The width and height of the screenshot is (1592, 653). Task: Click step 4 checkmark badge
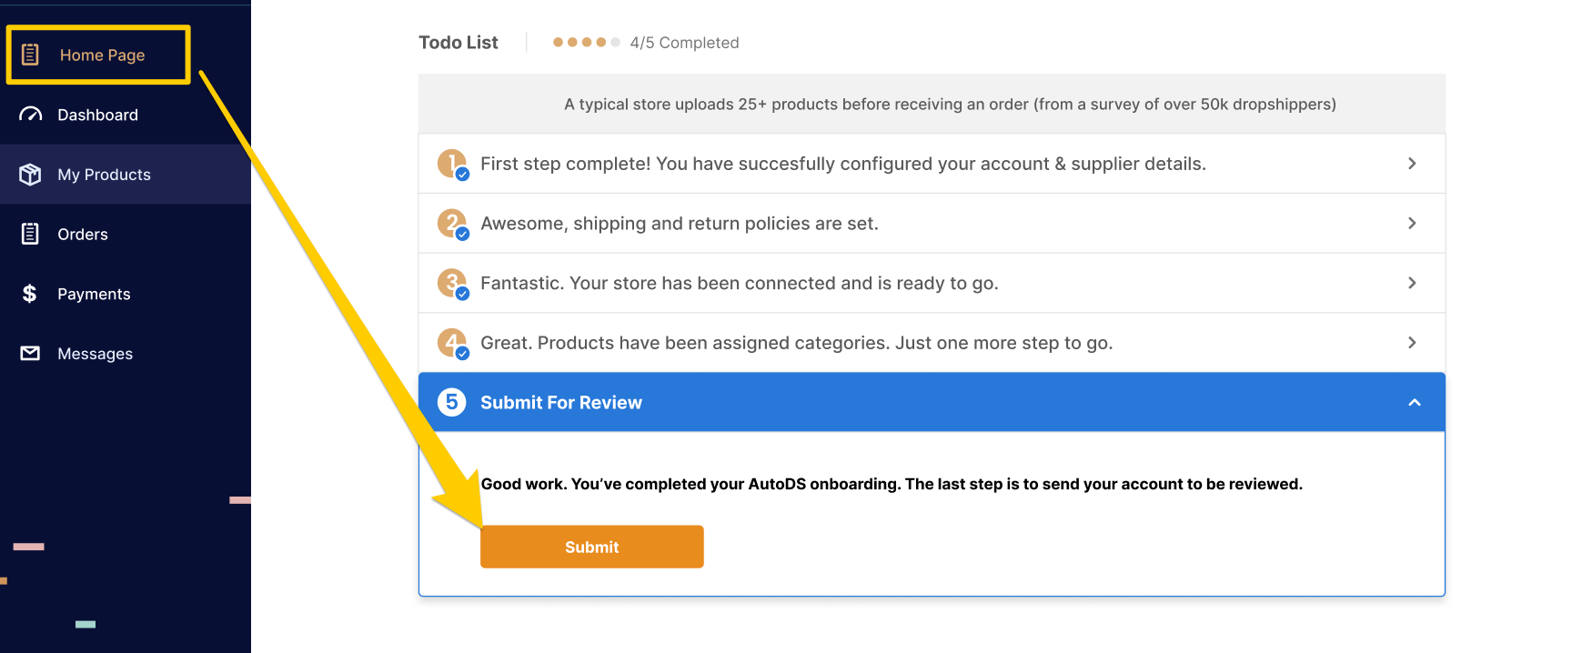(x=462, y=353)
